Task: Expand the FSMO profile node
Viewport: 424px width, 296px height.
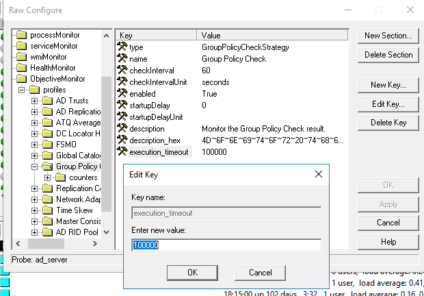Action: (x=35, y=145)
